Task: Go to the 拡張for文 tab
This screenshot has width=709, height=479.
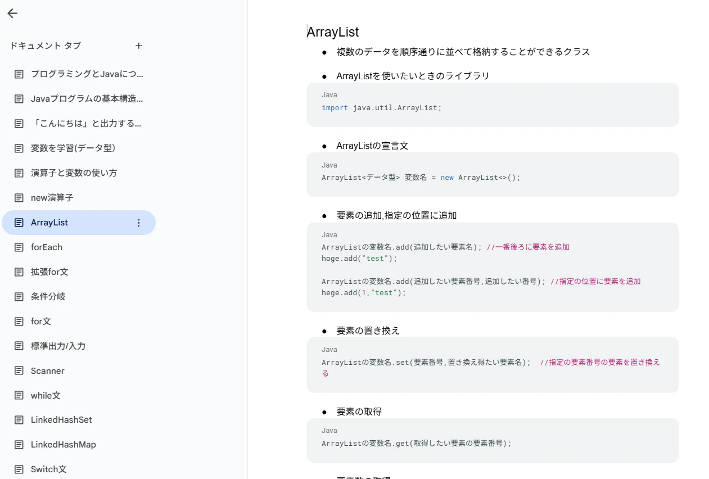Action: point(79,272)
